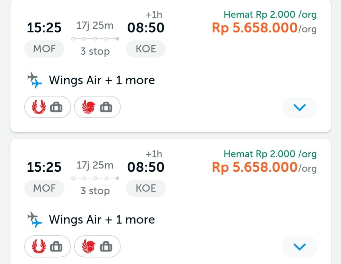The width and height of the screenshot is (341, 264).
Task: Open first card's "Wings Air + 1 more" text
Action: [102, 80]
